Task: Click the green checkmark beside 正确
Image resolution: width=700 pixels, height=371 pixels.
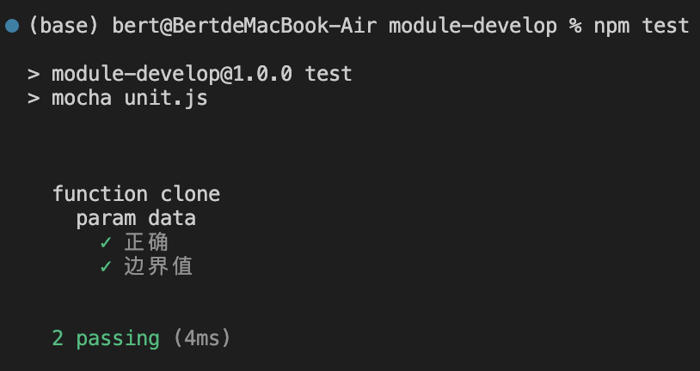Action: coord(106,242)
